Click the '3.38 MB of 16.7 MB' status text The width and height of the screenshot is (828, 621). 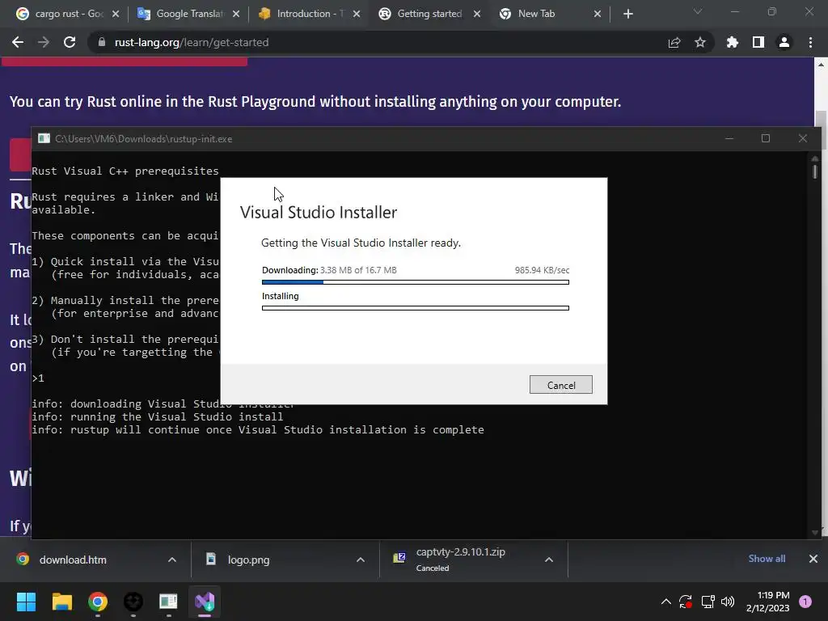(x=358, y=270)
